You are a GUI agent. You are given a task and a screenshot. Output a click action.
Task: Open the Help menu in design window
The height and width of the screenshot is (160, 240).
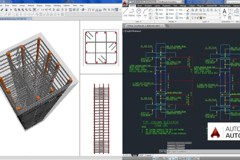click(x=82, y=5)
